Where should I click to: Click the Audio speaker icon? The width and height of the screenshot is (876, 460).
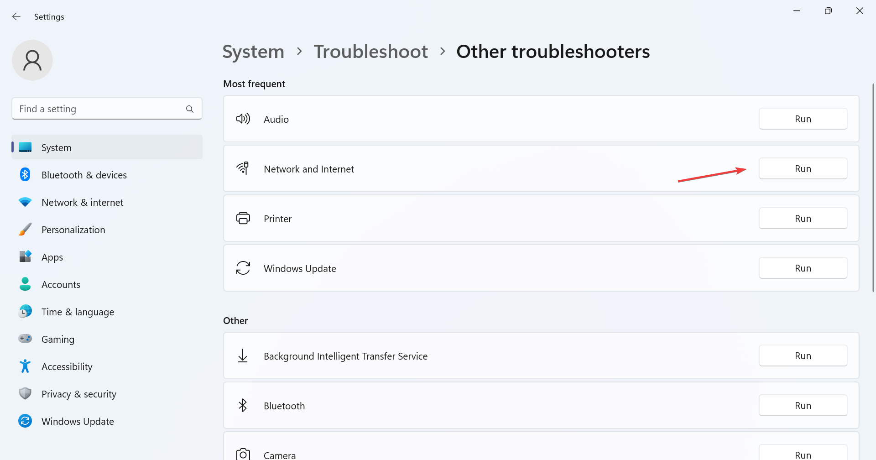coord(243,119)
